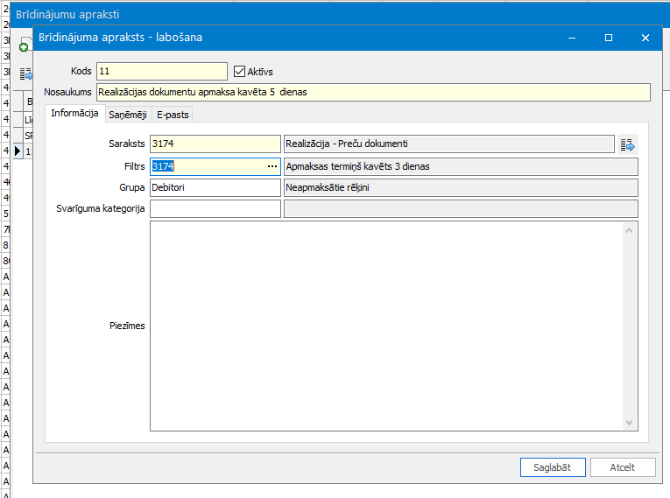Open the E-pasts tab
The image size is (670, 498).
(173, 115)
